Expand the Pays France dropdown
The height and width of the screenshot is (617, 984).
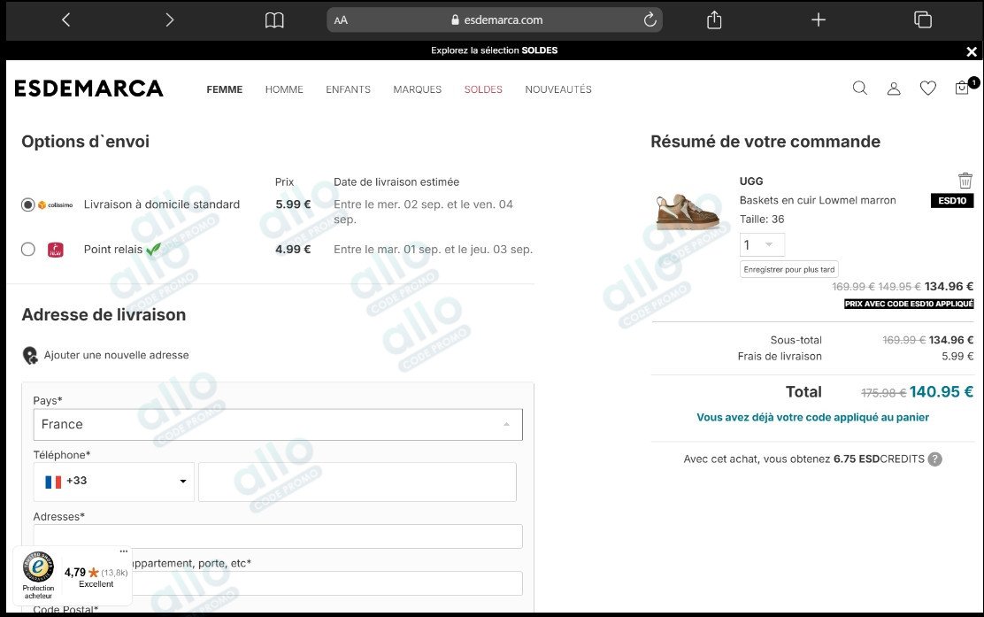click(278, 424)
